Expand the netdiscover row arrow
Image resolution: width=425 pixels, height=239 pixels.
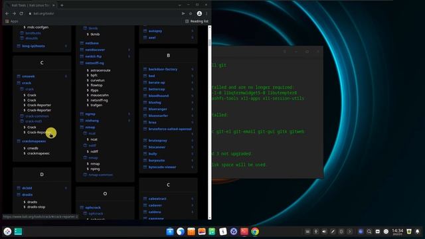[129, 50]
